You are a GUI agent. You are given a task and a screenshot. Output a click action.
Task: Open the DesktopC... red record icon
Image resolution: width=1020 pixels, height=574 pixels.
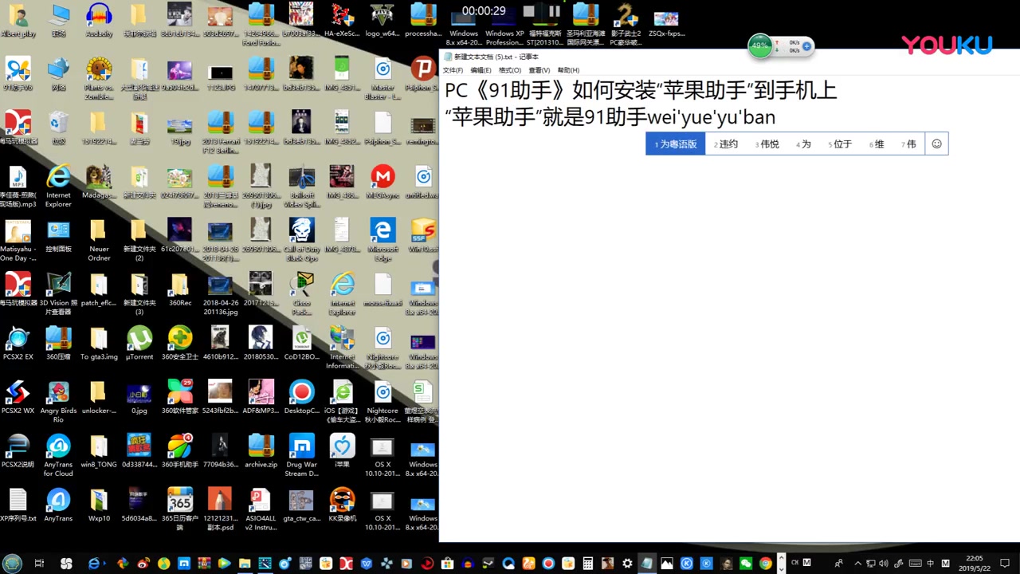point(301,397)
